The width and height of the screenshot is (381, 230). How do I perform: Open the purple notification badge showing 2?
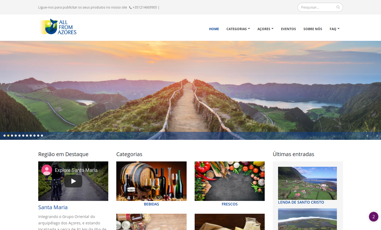click(x=374, y=217)
